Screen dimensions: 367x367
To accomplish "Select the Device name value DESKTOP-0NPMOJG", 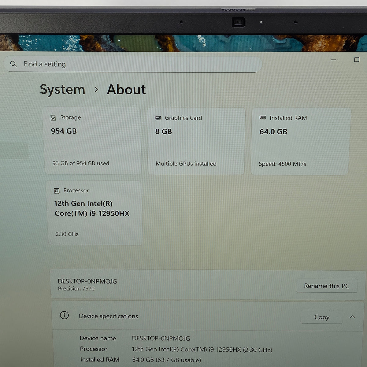I will [x=161, y=339].
